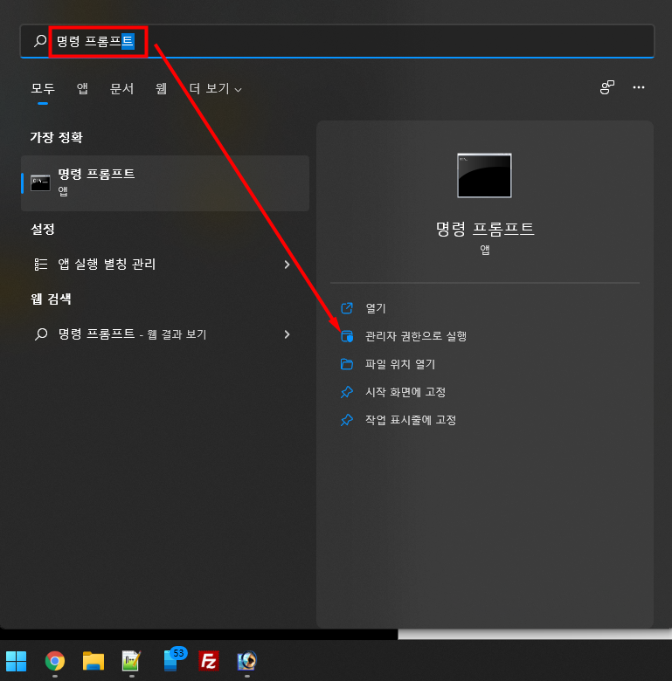Click the 설정 section heading
This screenshot has width=672, height=681.
tap(43, 229)
